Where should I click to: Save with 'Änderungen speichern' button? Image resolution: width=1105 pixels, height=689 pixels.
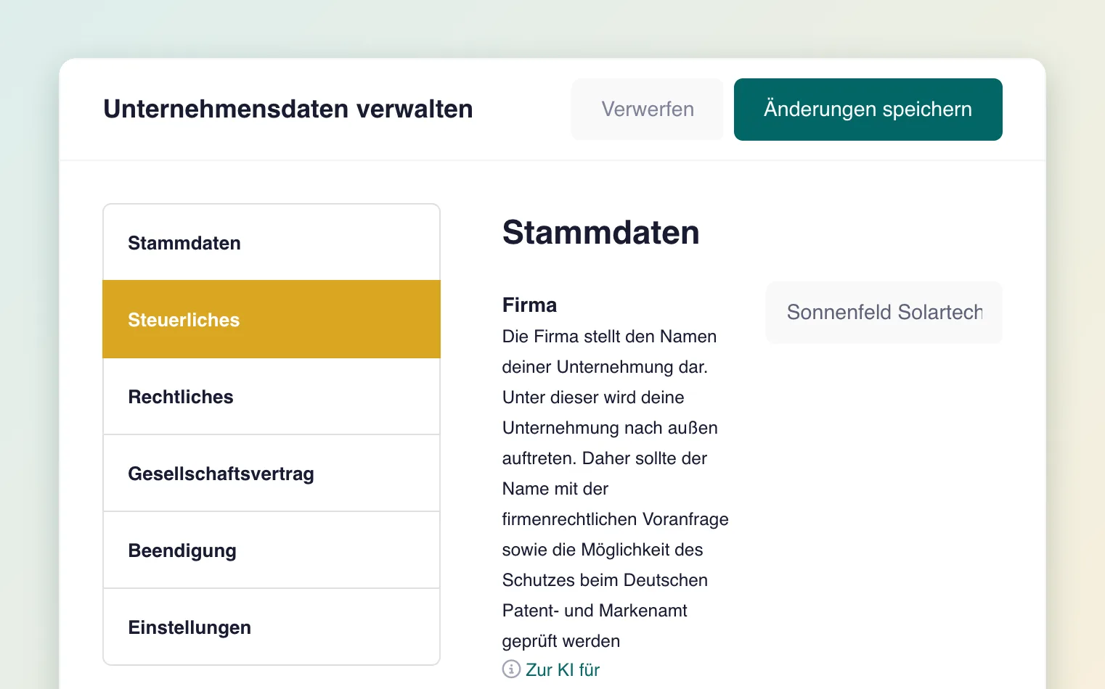[x=868, y=110]
